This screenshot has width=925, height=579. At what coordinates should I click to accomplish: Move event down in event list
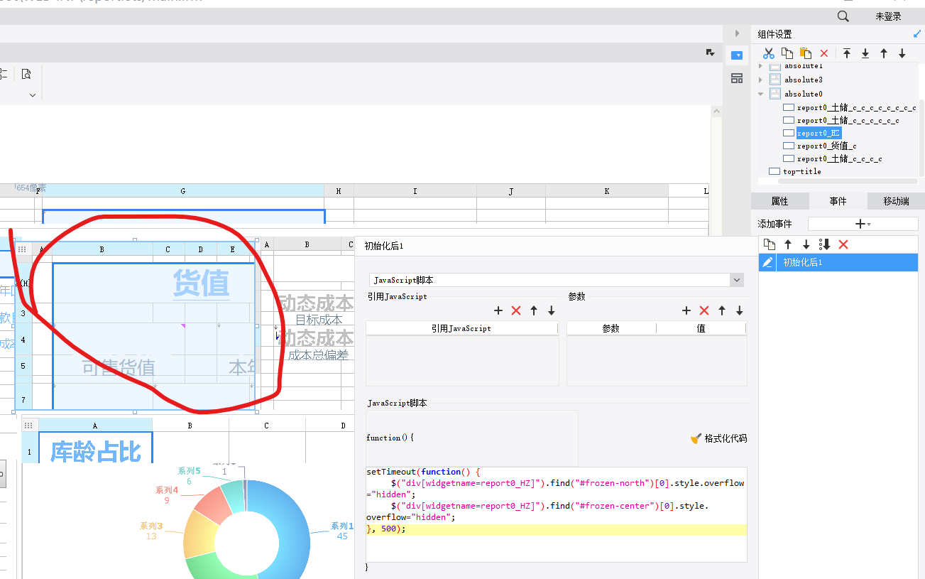click(x=806, y=244)
